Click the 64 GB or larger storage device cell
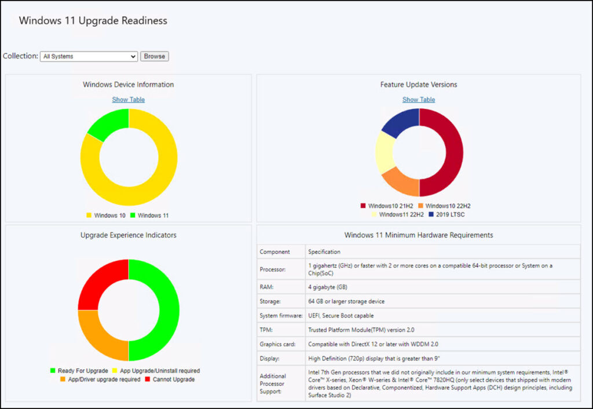The height and width of the screenshot is (409, 593). pos(443,302)
